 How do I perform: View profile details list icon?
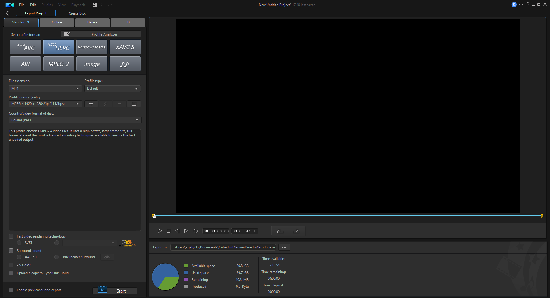click(x=134, y=104)
